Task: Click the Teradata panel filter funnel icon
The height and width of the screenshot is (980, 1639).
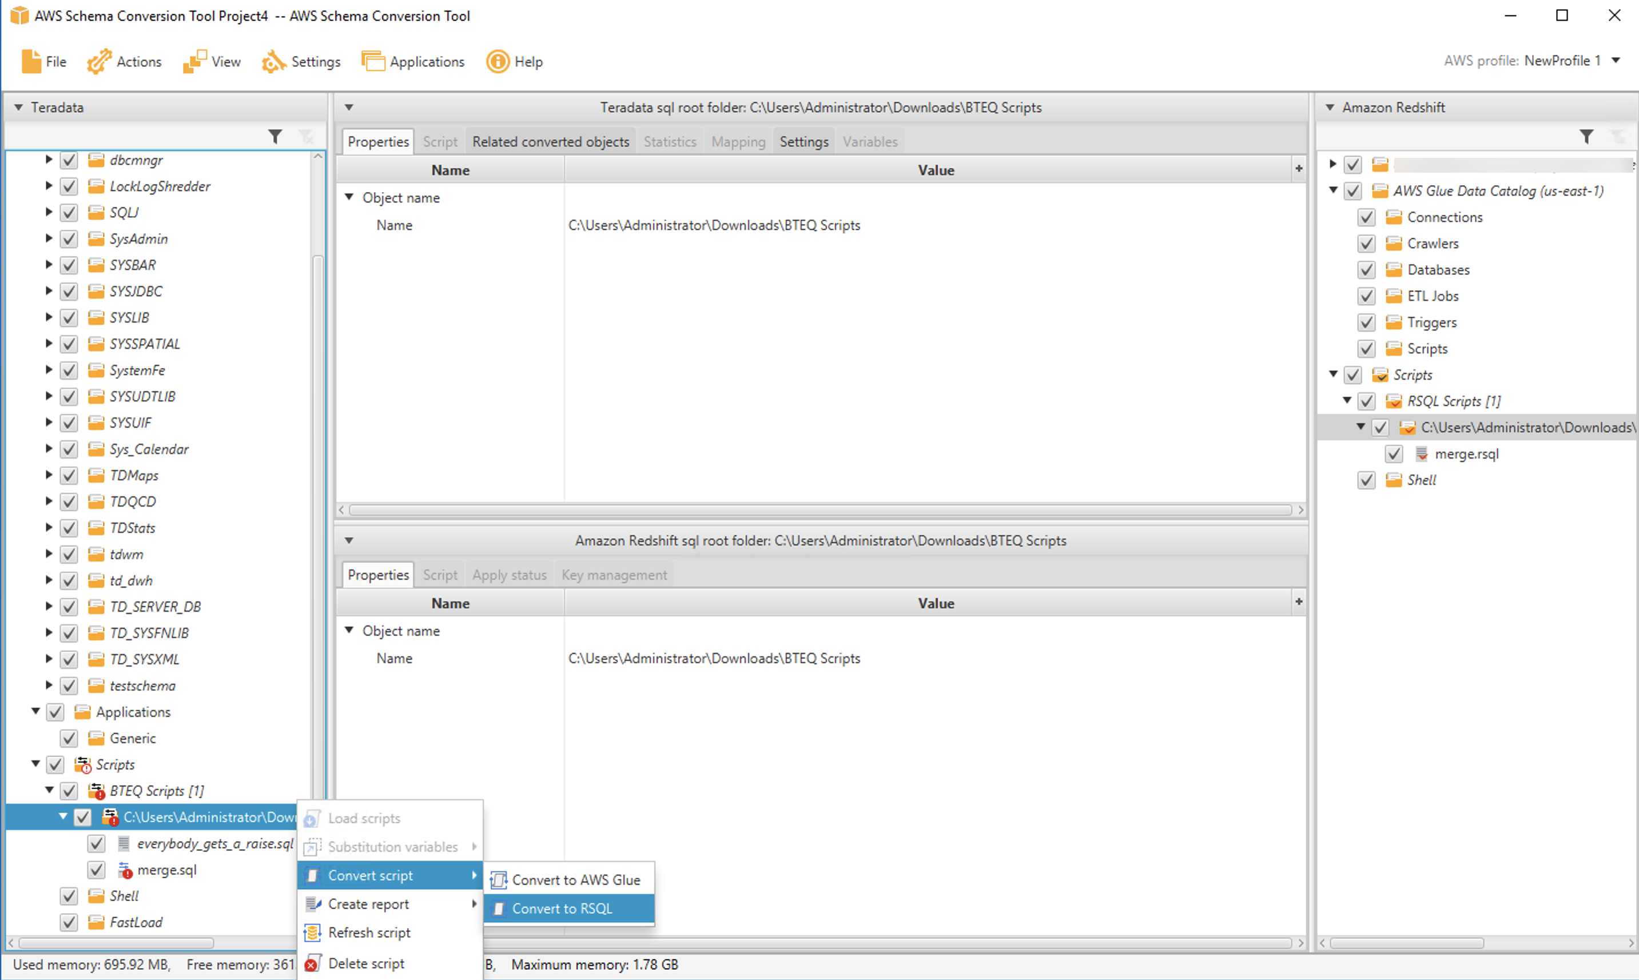Action: [276, 136]
